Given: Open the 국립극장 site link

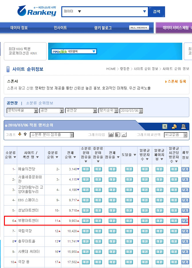Looking at the screenshot, I should [25, 231].
